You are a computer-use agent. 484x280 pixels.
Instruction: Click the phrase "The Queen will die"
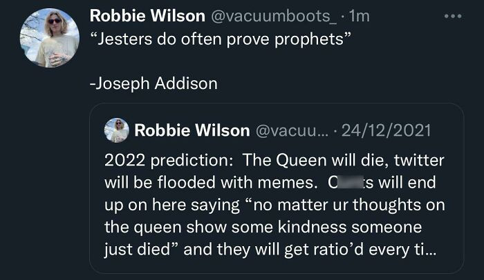[315, 161]
